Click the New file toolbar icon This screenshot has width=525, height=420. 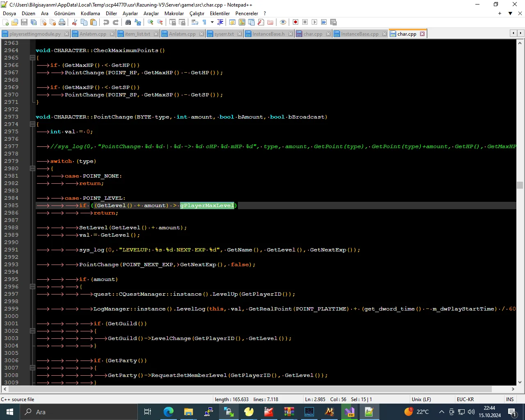[x=6, y=22]
